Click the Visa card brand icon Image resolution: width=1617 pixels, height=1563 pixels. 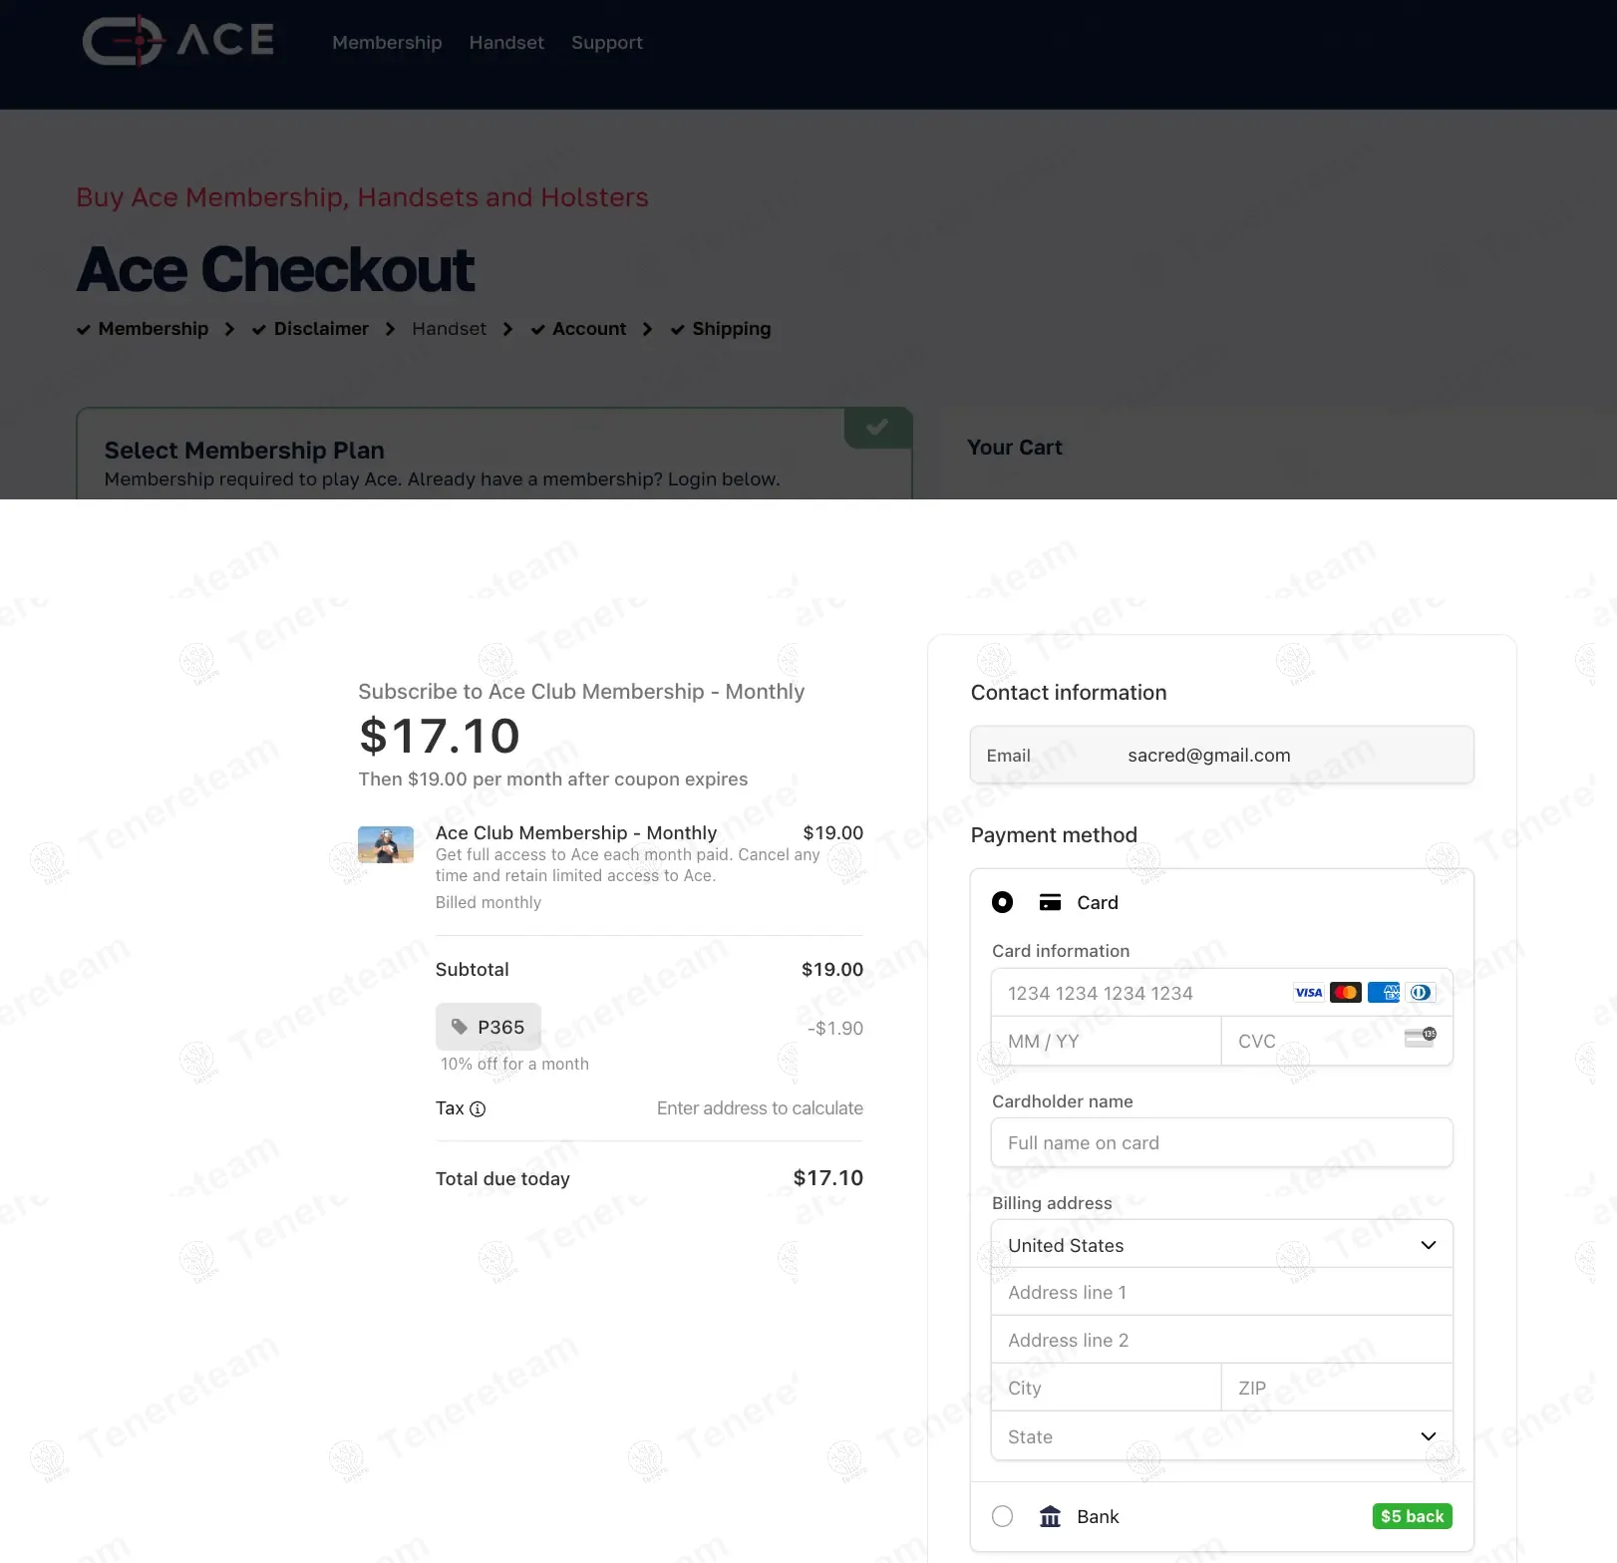point(1308,993)
